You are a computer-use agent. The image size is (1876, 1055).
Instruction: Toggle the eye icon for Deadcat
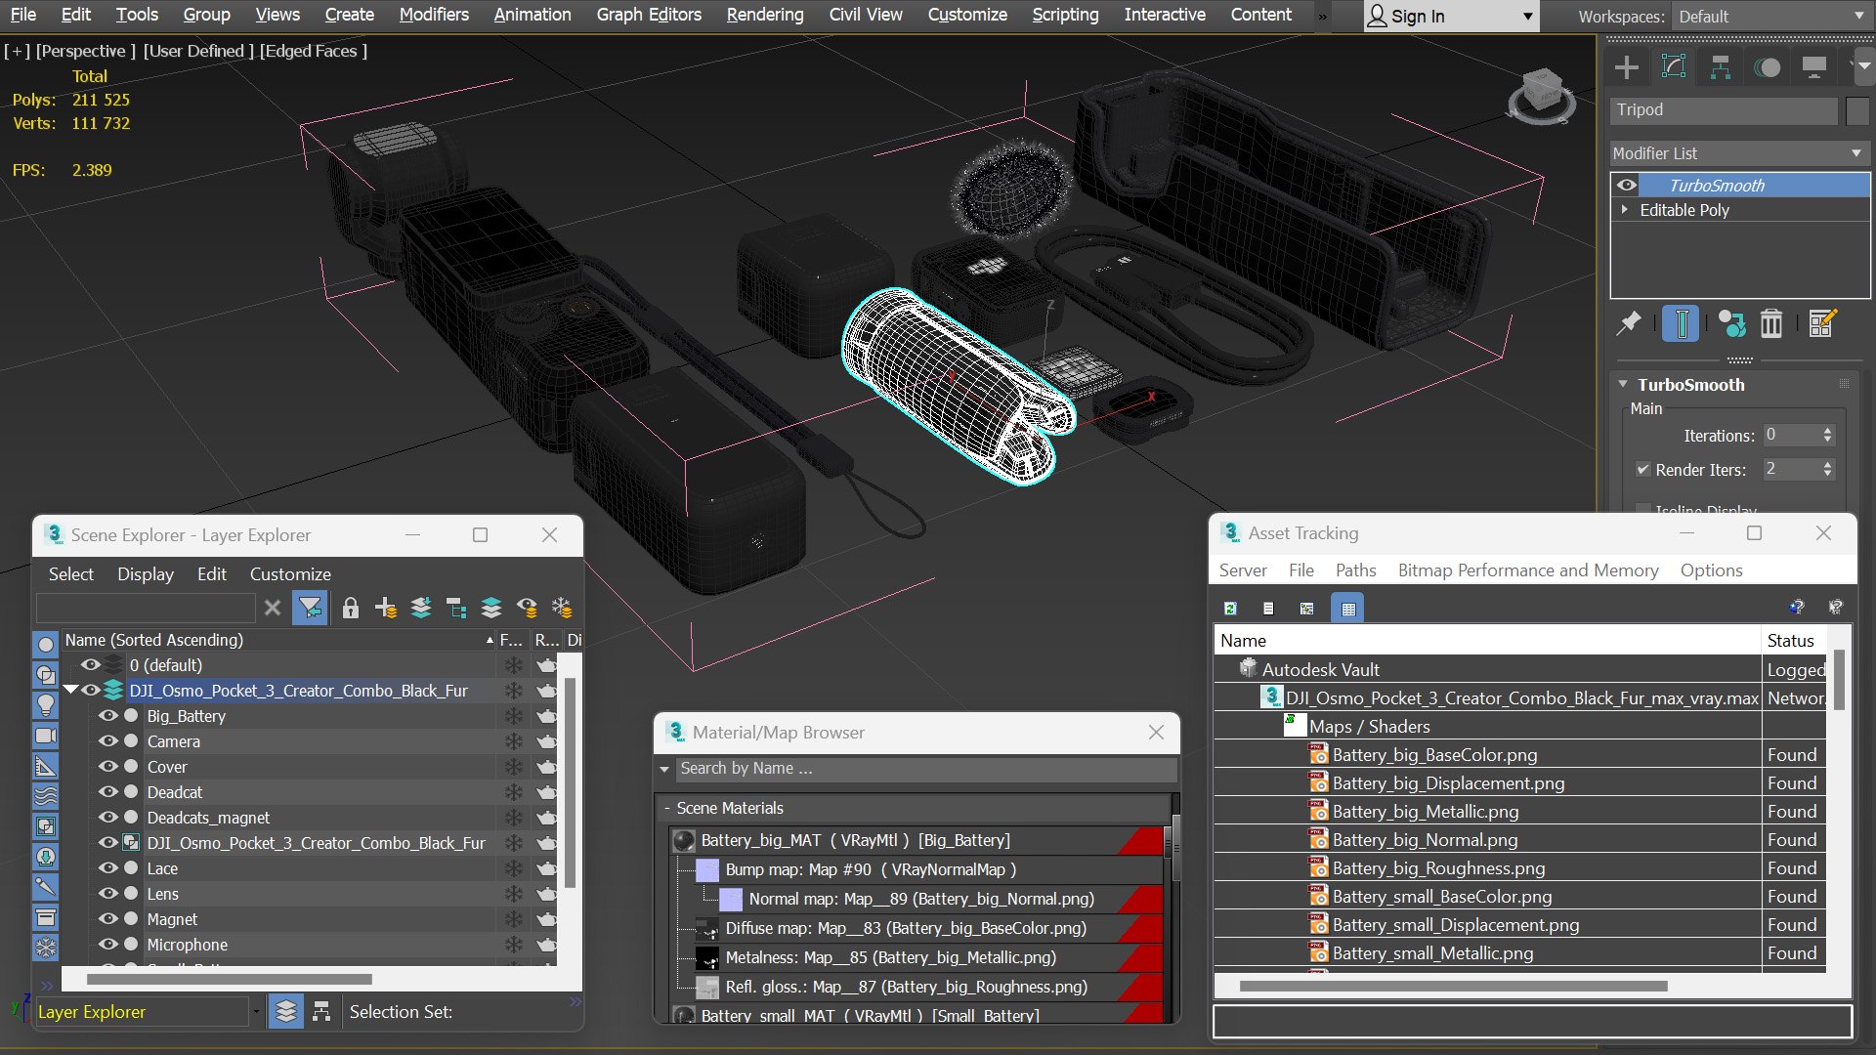pos(108,792)
